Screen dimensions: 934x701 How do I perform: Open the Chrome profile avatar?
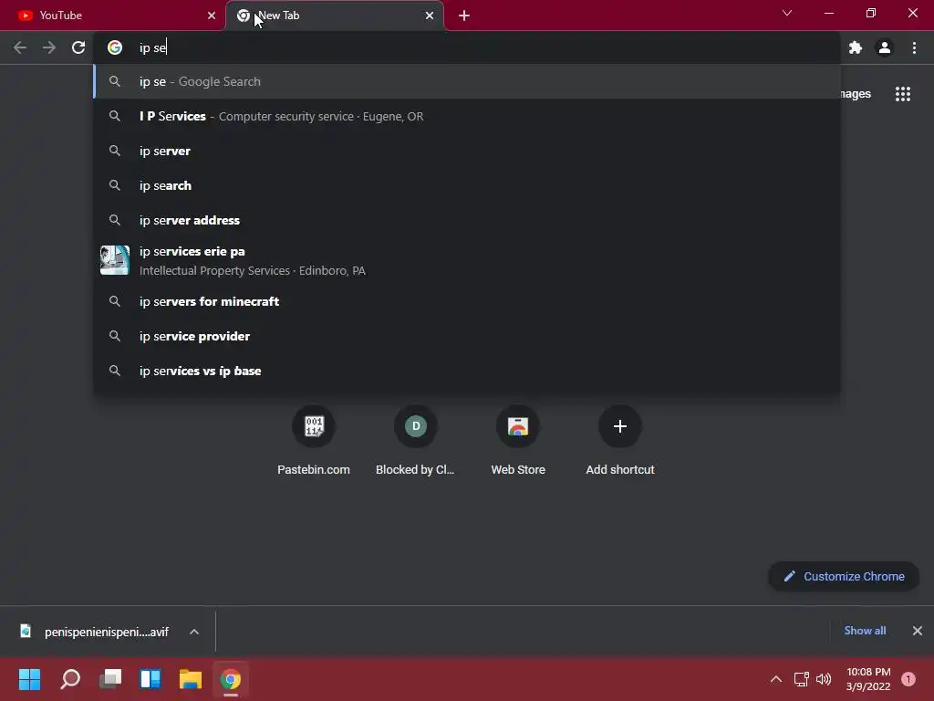pos(885,47)
